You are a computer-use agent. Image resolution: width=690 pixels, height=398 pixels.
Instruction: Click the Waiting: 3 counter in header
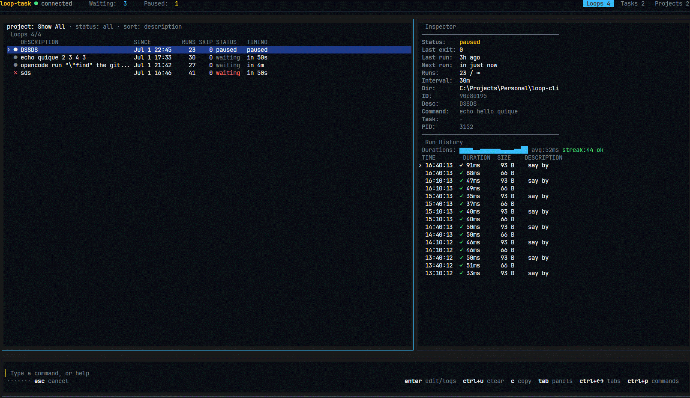point(108,3)
